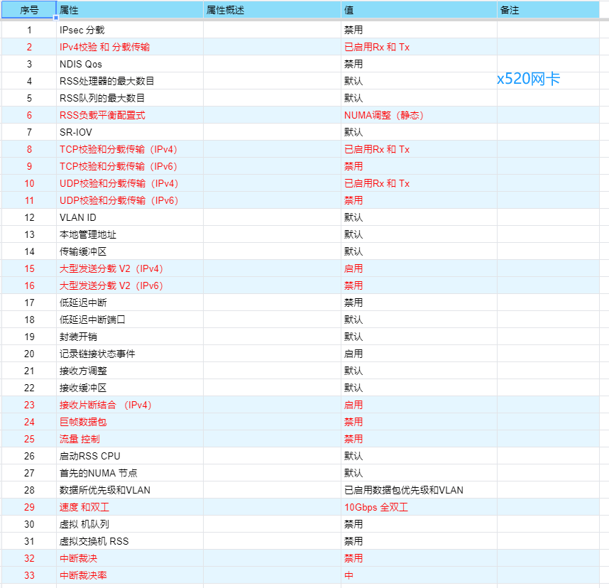
Task: Click the 封装开销 cell
Action: pyautogui.click(x=130, y=337)
